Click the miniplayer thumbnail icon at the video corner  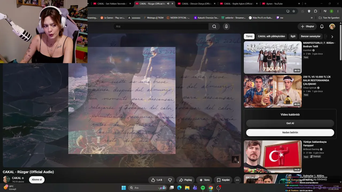pos(235,159)
